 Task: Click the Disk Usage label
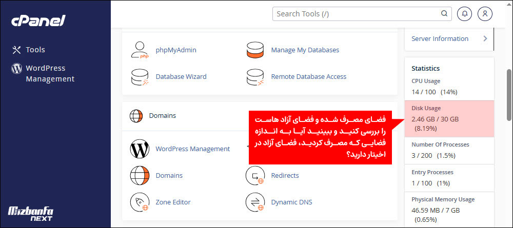[426, 108]
